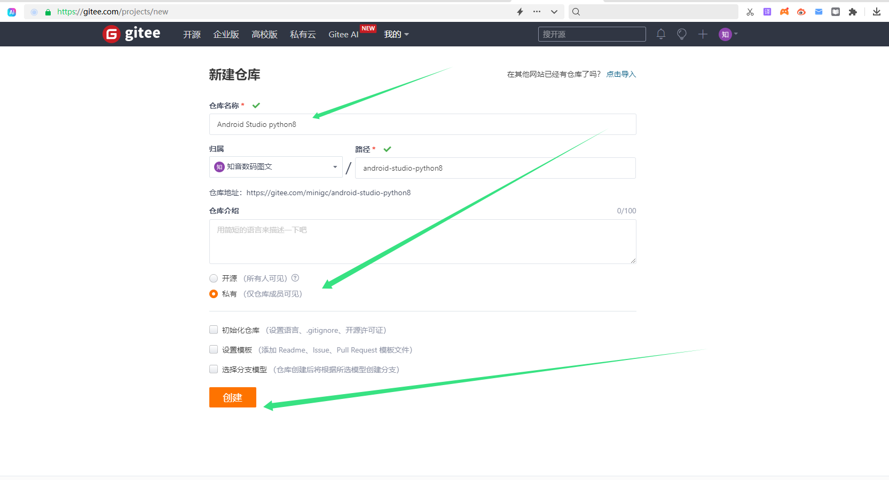Click the lightning speed-mode icon in address bar
The height and width of the screenshot is (480, 889).
coord(520,12)
